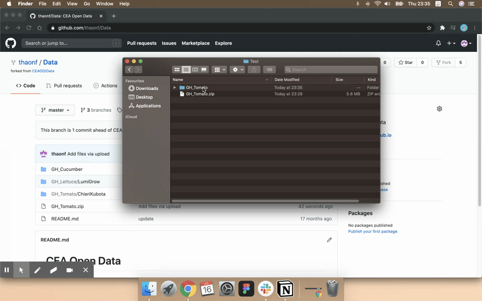Viewport: 482px width, 301px height.
Task: Select Downloads in Finder sidebar
Action: (144, 88)
